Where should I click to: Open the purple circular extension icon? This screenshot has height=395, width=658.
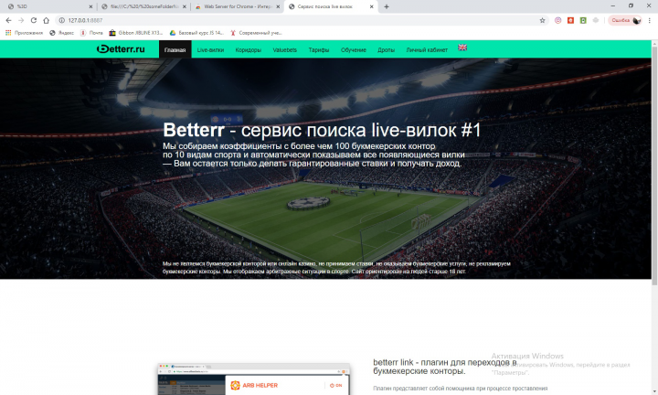557,20
